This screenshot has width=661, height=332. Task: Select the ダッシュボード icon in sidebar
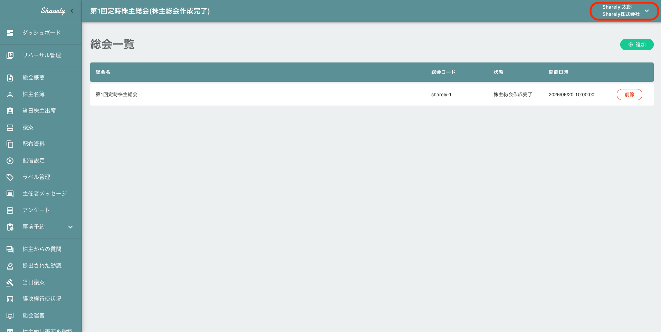click(x=10, y=33)
